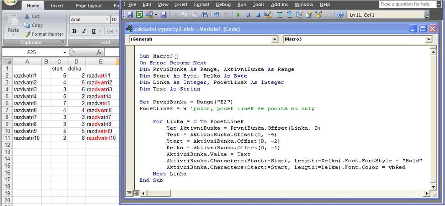Click the Break pause icon

pos(248,15)
